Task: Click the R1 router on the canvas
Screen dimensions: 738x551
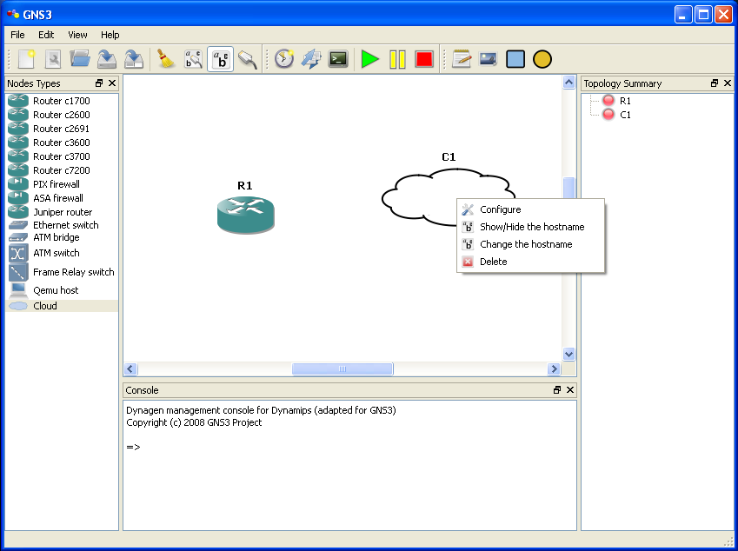Action: point(245,215)
